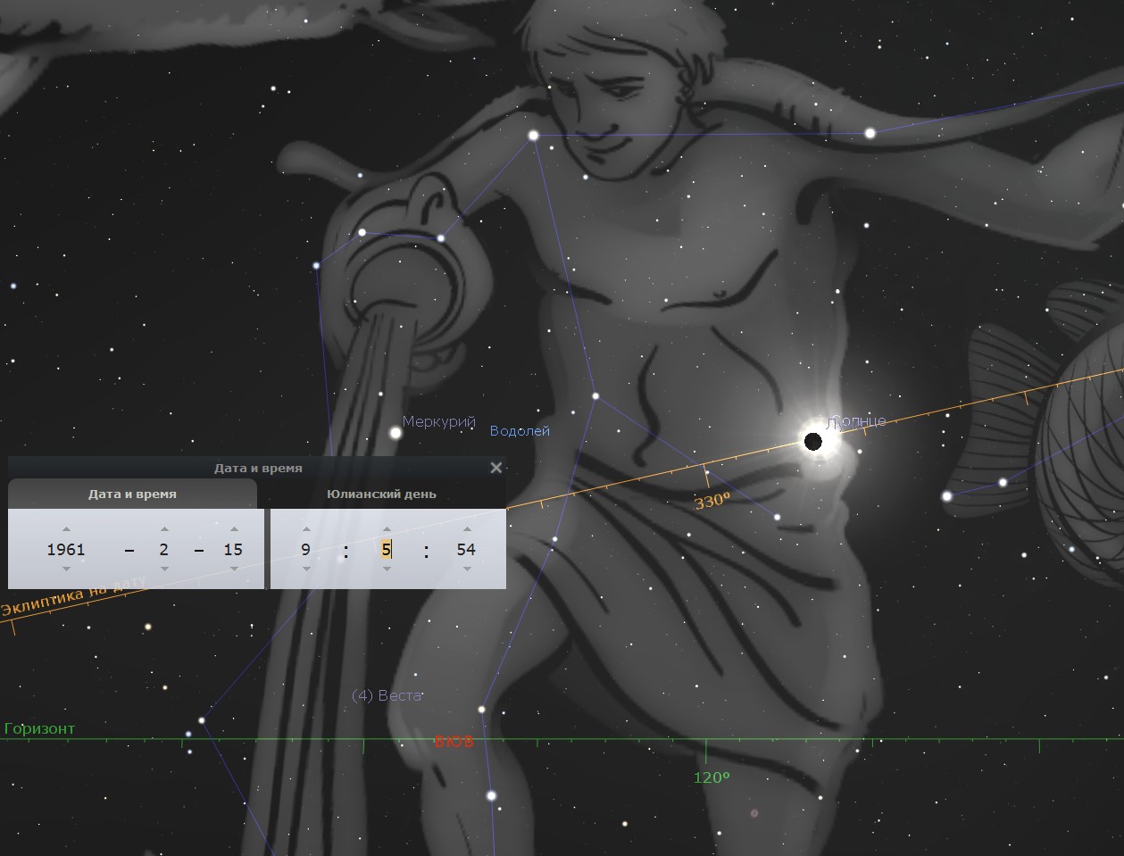Click the Водолей constellation label
The image size is (1124, 856).
520,431
